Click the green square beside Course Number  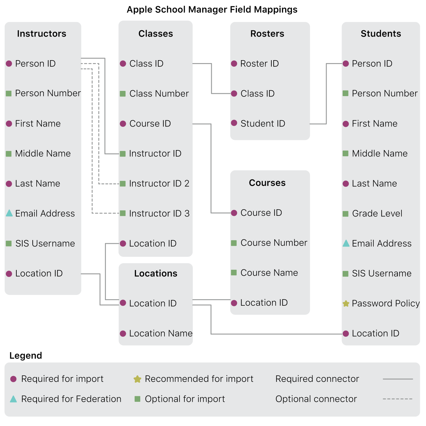pyautogui.click(x=234, y=243)
